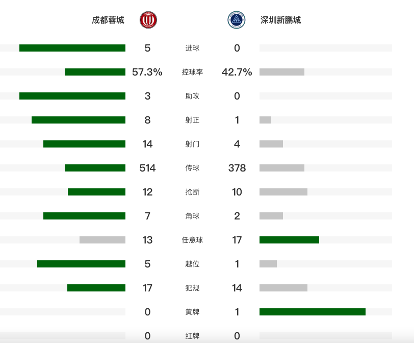This screenshot has height=343, width=414.
Task: Select the 越位 stat label
Action: [192, 264]
